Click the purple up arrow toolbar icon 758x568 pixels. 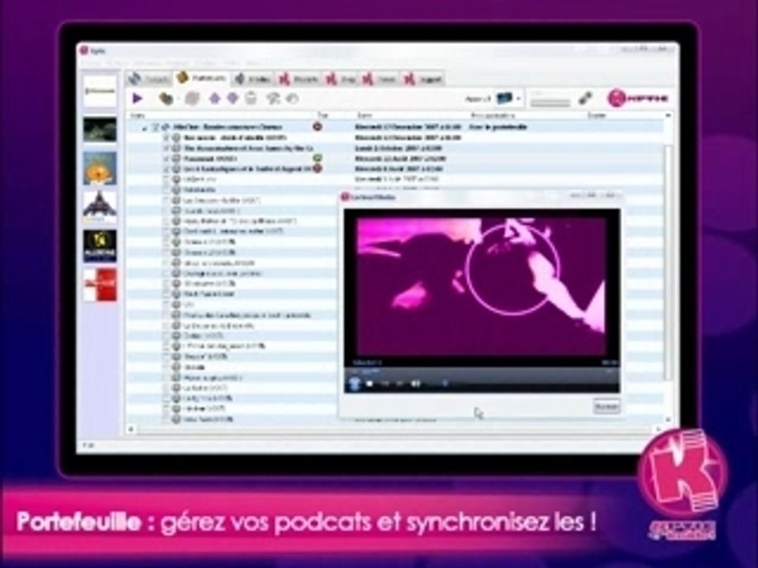click(214, 99)
